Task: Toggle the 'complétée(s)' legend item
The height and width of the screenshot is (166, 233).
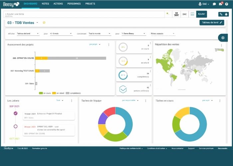Action: [73, 93]
